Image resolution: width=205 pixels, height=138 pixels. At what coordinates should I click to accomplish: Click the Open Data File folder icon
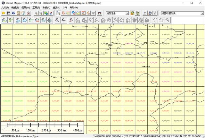tap(4, 13)
